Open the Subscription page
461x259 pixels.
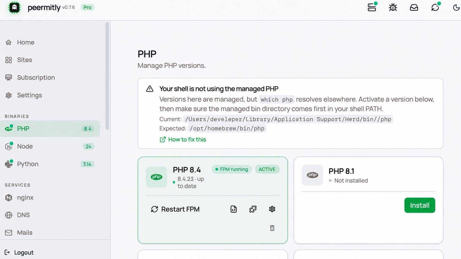pyautogui.click(x=50, y=77)
